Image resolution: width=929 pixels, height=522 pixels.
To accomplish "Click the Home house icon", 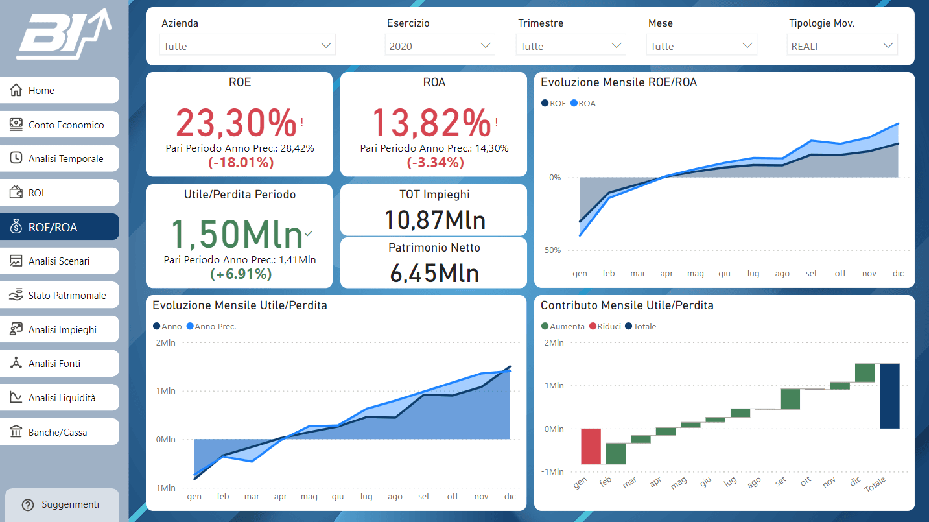I will point(16,90).
